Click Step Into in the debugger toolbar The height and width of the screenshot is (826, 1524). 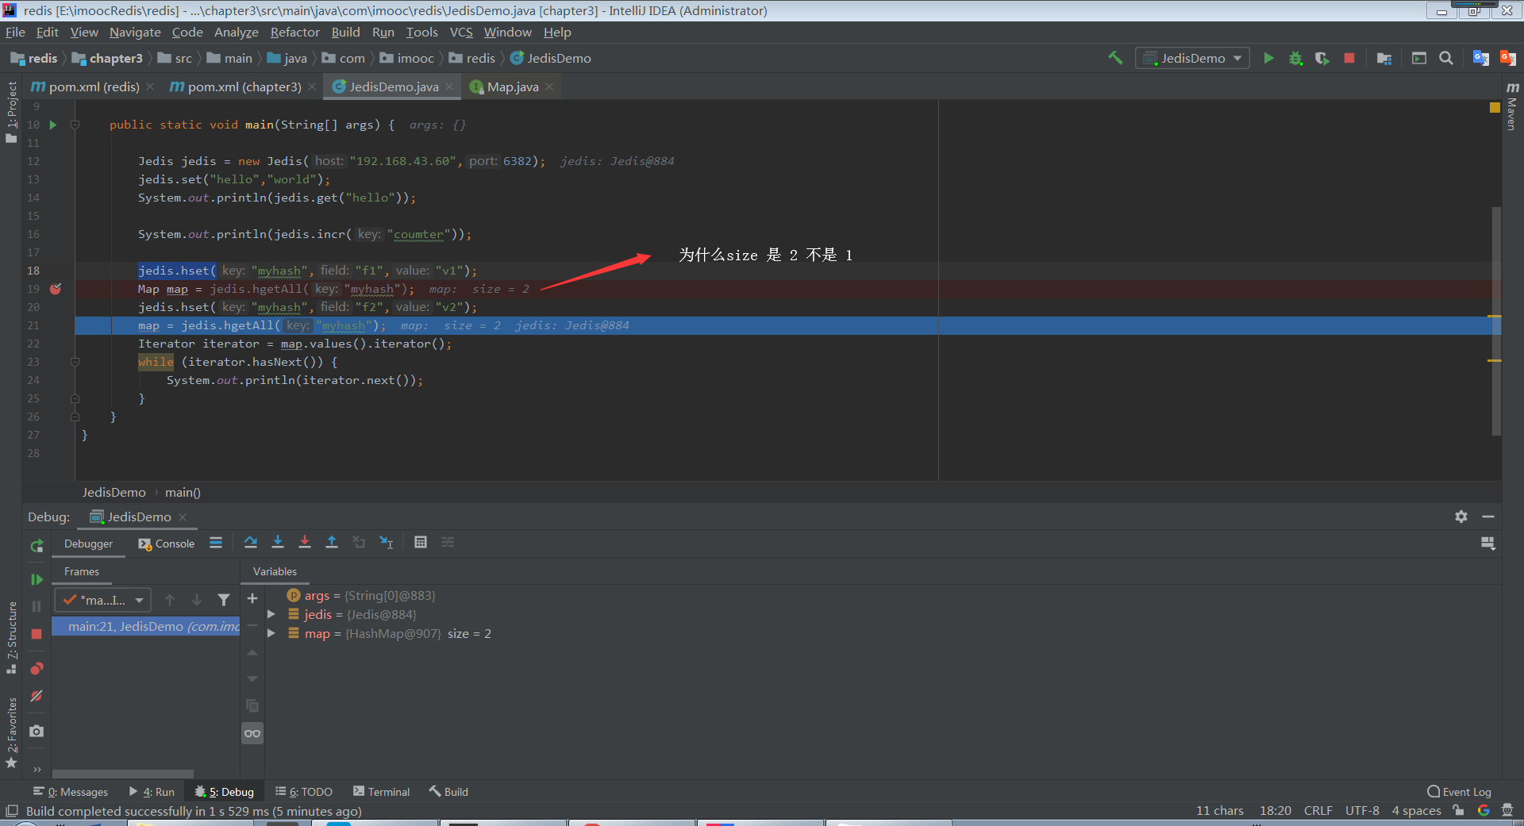click(x=278, y=542)
